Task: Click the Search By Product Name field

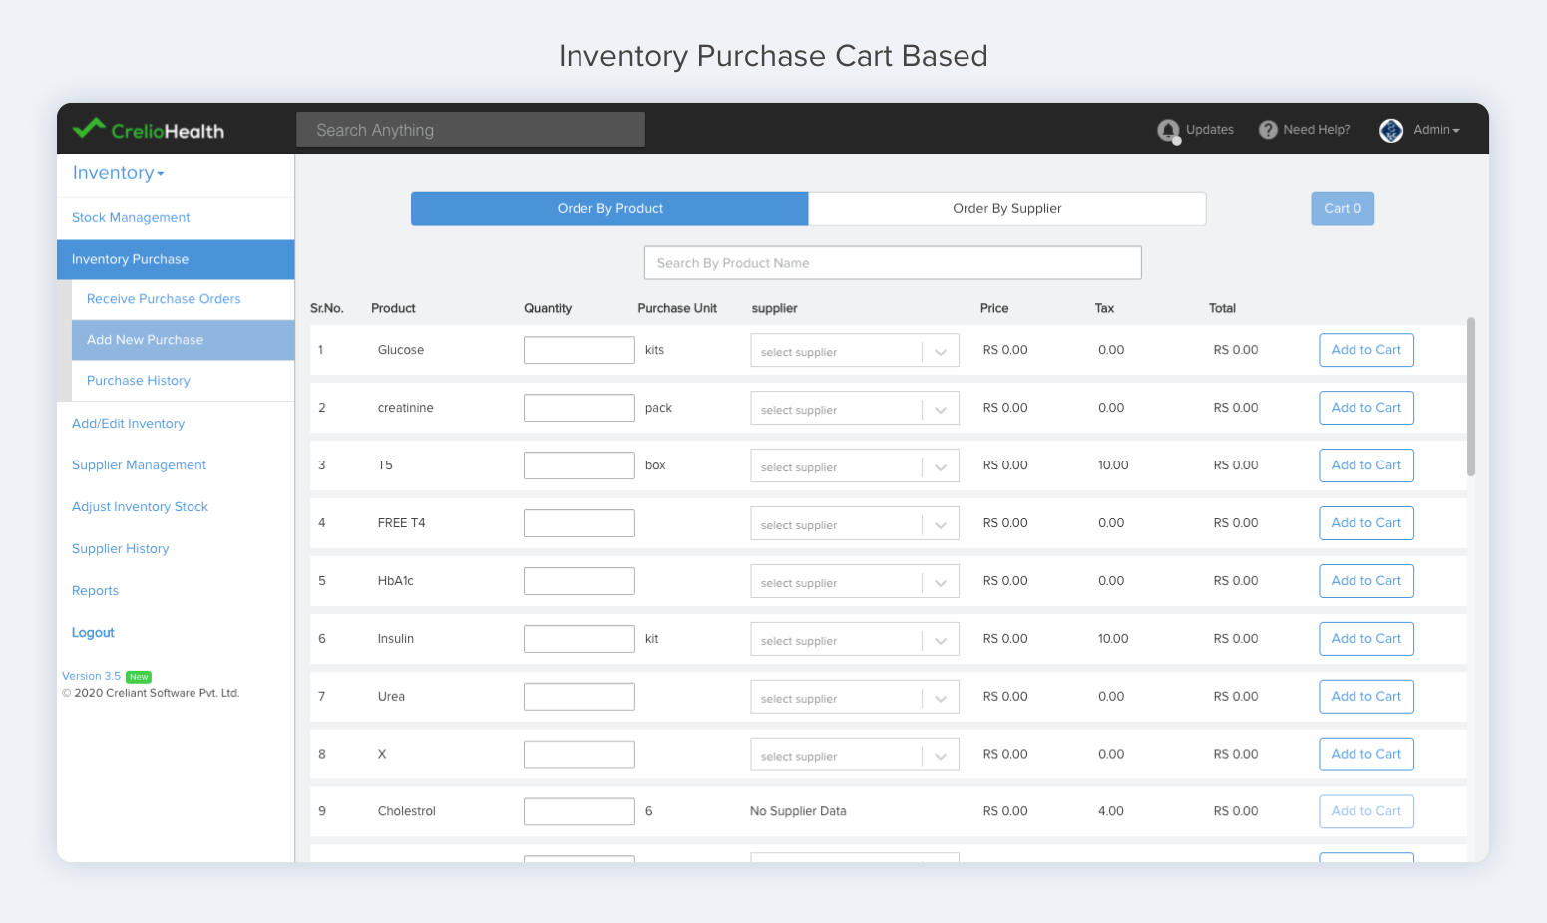Action: 892,262
